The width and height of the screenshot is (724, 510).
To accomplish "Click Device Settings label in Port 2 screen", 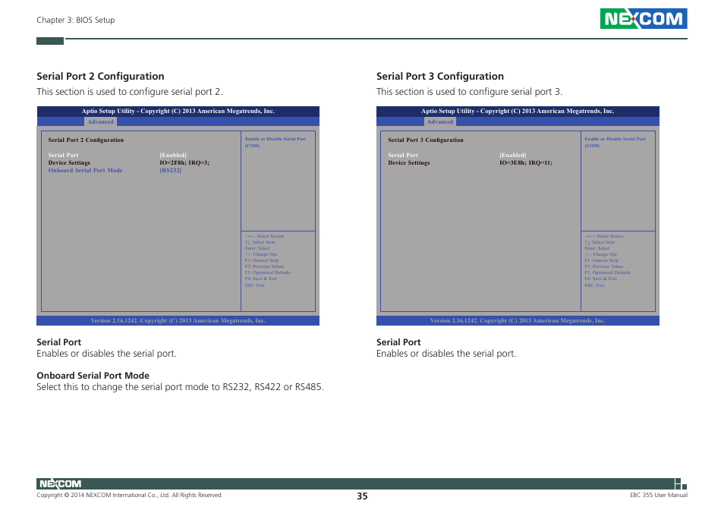I will pos(69,162).
